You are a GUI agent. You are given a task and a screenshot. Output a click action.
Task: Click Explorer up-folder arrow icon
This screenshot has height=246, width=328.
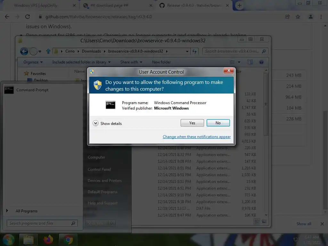click(x=48, y=51)
